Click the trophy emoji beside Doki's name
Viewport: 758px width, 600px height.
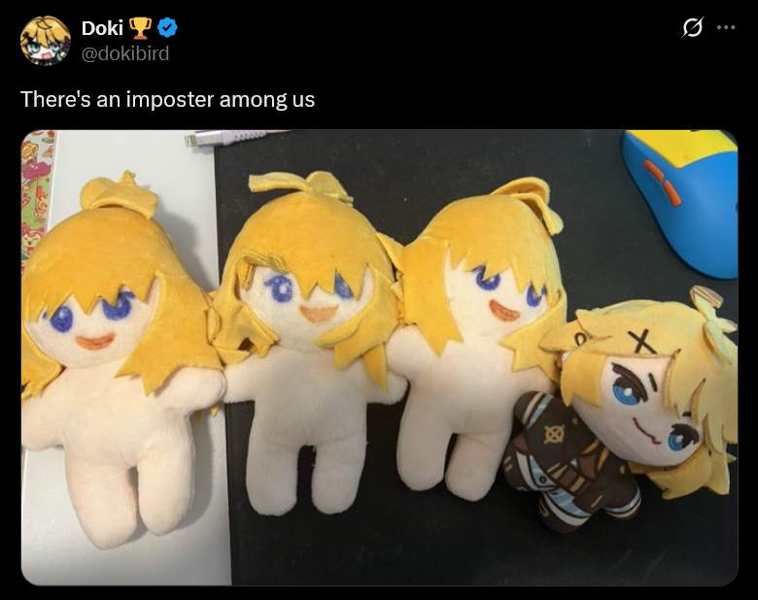coord(140,28)
